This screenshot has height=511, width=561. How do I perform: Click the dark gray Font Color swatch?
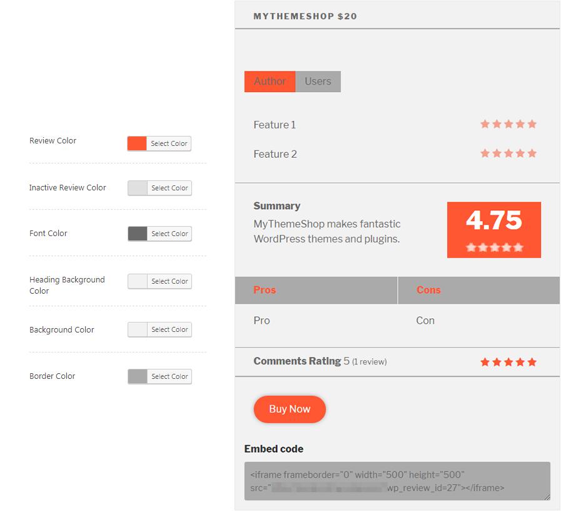point(137,234)
